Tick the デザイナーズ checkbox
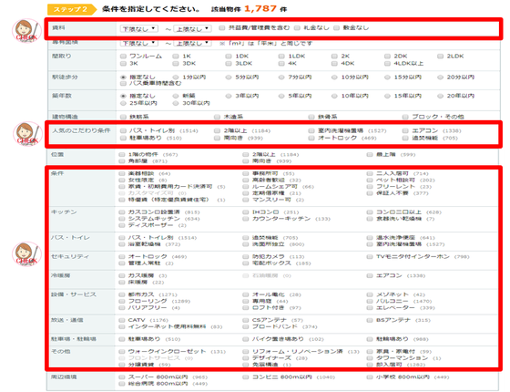 click(x=246, y=358)
